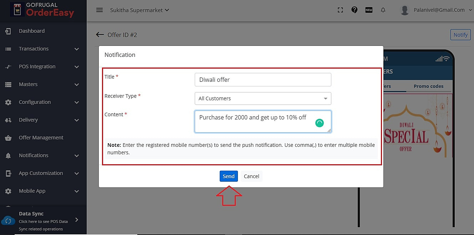
Task: Click the Grammarly icon in Content box
Action: tap(320, 123)
